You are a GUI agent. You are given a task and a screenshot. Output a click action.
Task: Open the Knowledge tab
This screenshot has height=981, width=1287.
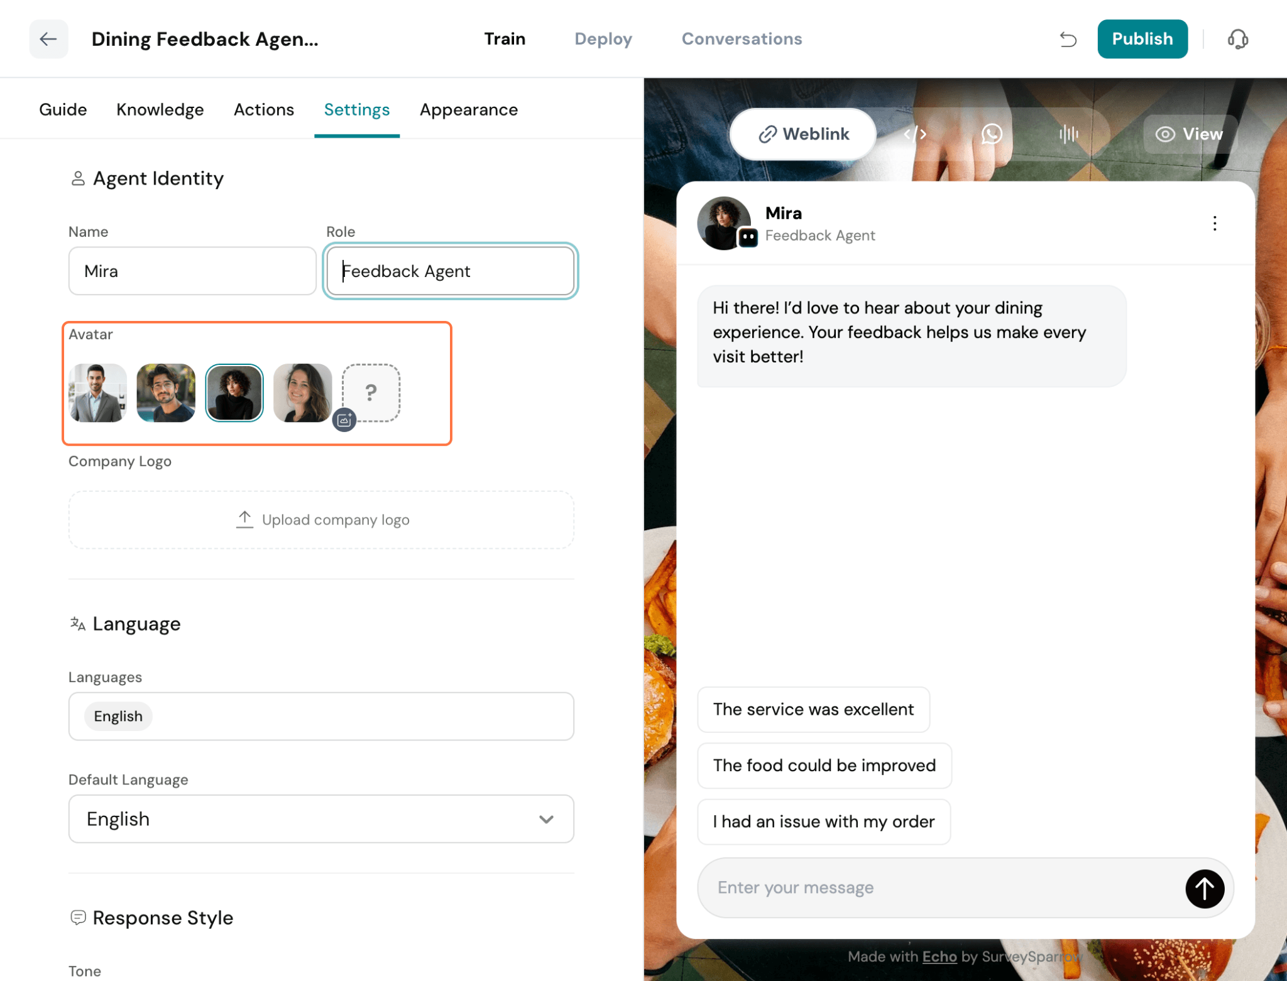(160, 110)
